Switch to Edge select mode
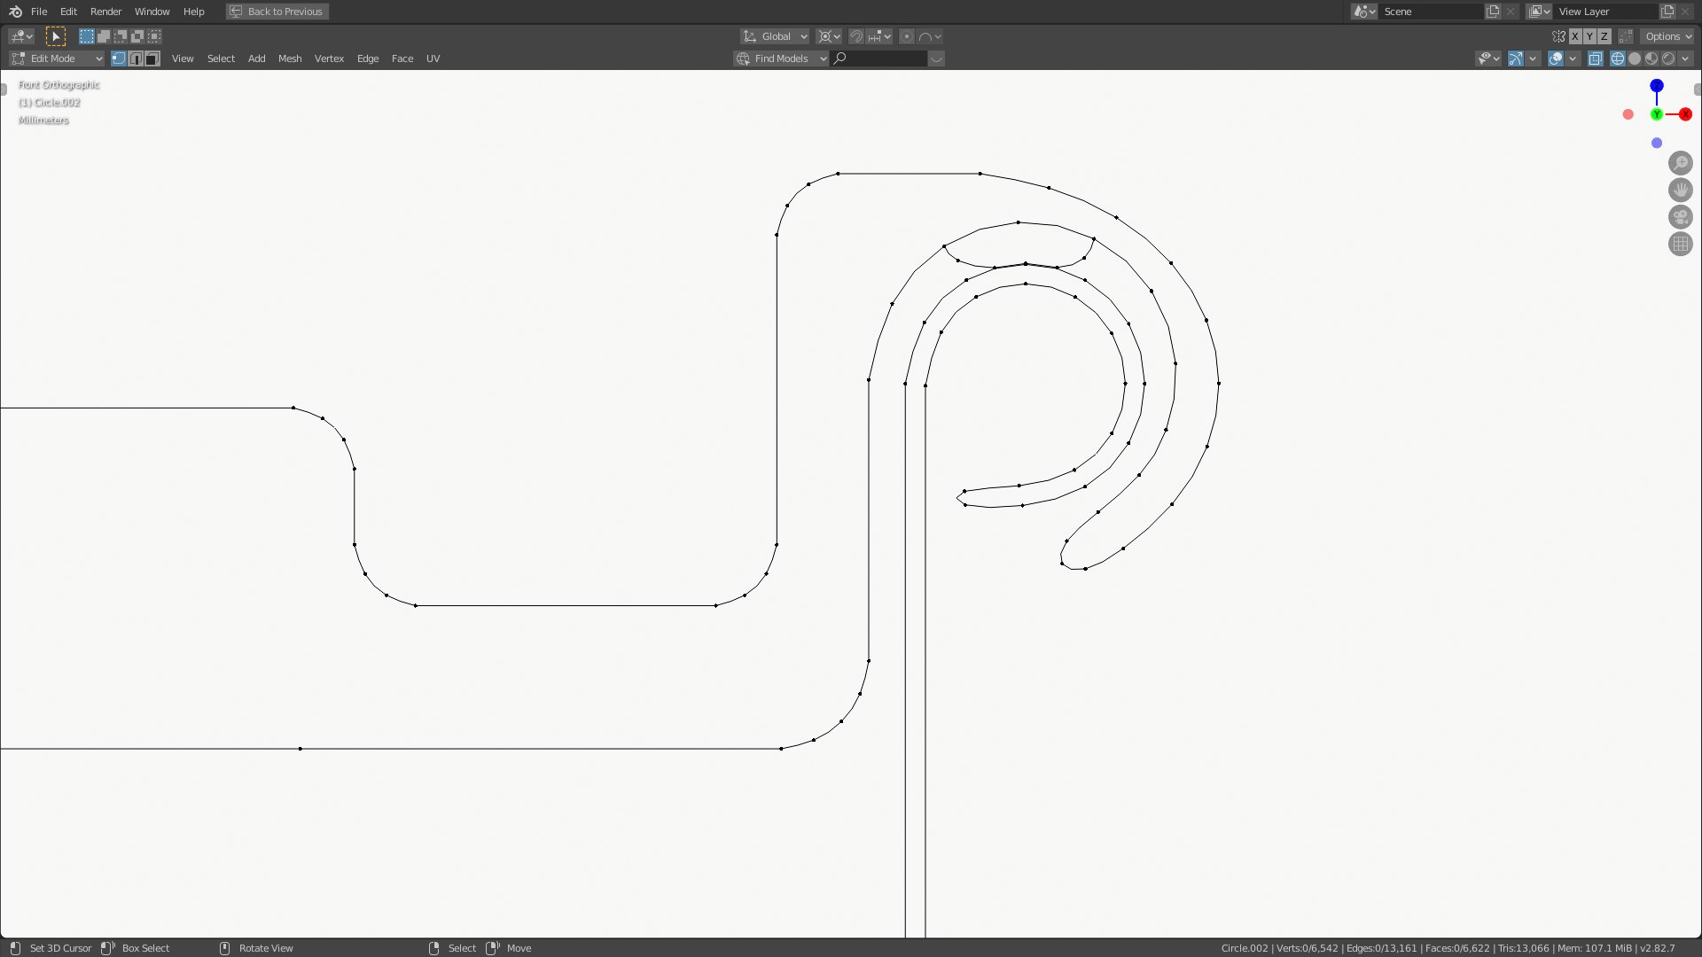The height and width of the screenshot is (957, 1702). [x=136, y=58]
